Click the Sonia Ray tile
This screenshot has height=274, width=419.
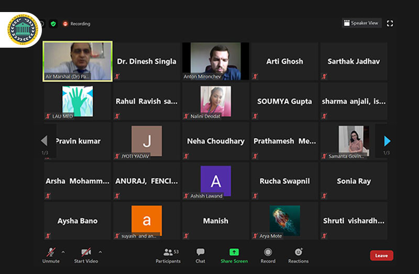(354, 181)
